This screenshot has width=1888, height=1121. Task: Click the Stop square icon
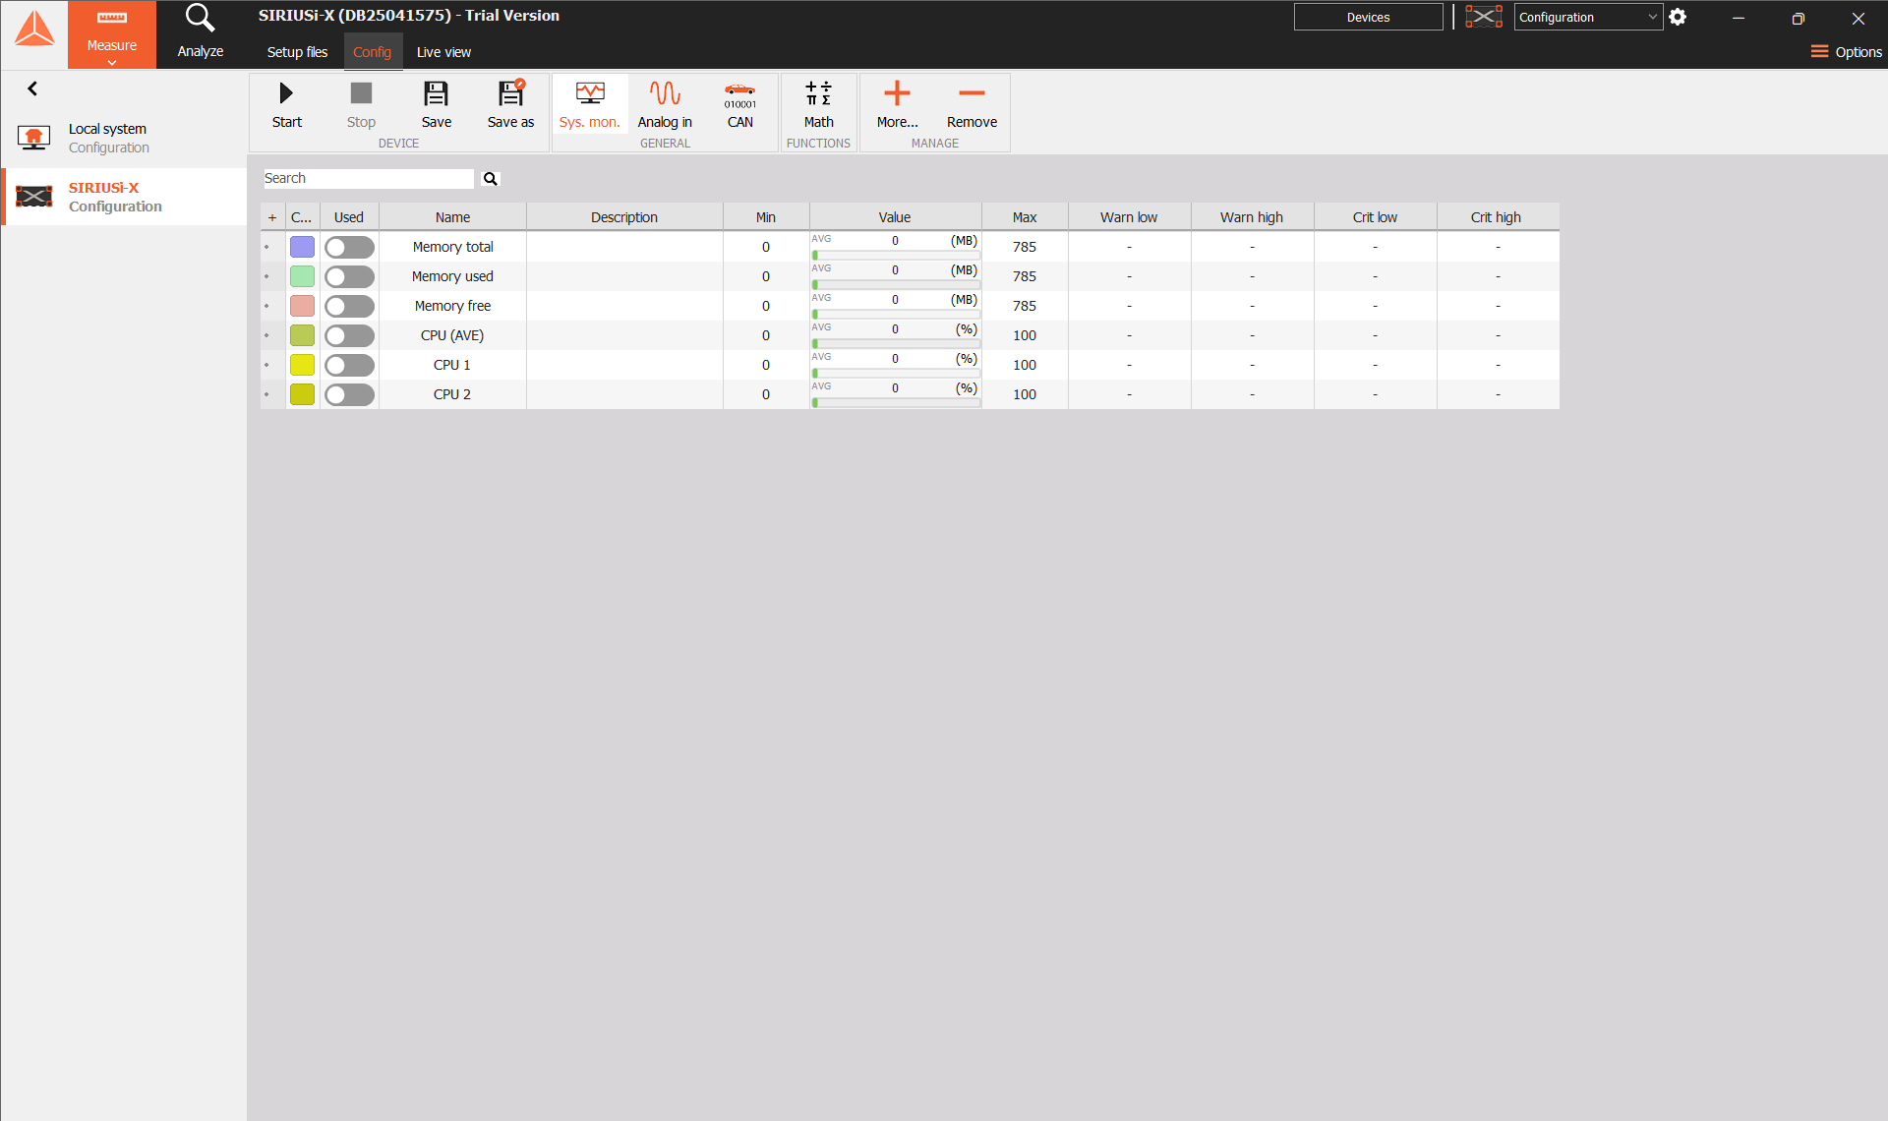[361, 94]
